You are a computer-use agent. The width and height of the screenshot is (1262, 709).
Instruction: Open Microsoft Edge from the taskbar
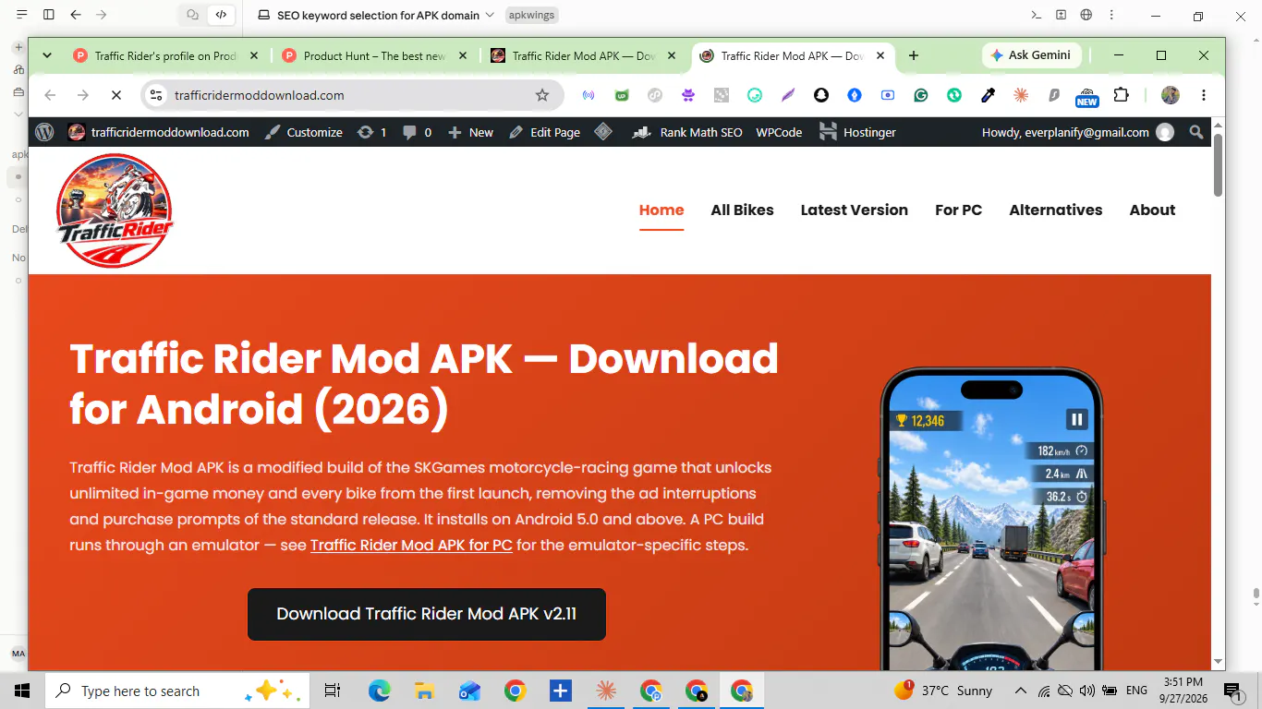click(x=379, y=691)
